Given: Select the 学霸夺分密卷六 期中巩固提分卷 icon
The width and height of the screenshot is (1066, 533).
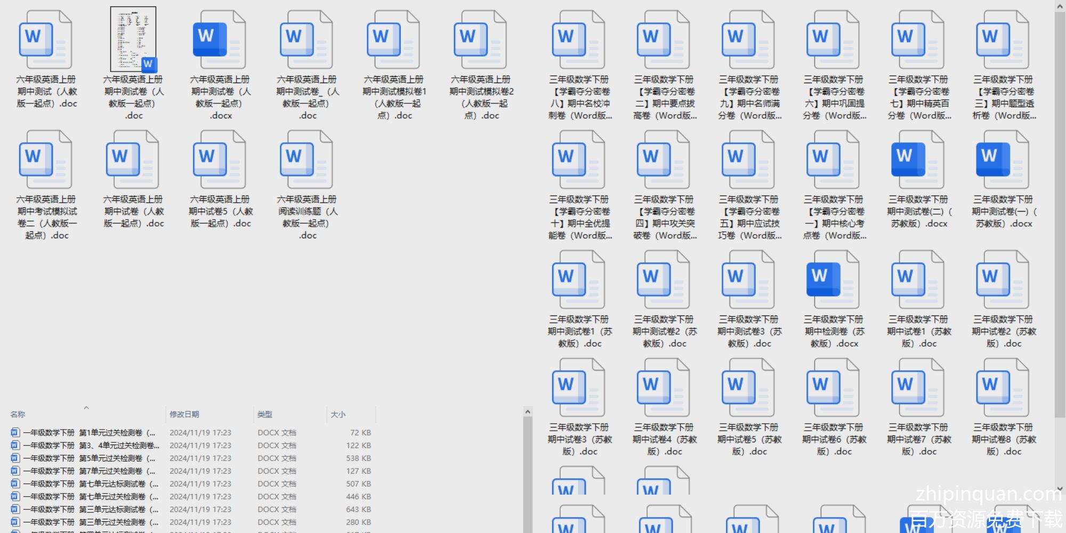Looking at the screenshot, I should [x=833, y=40].
